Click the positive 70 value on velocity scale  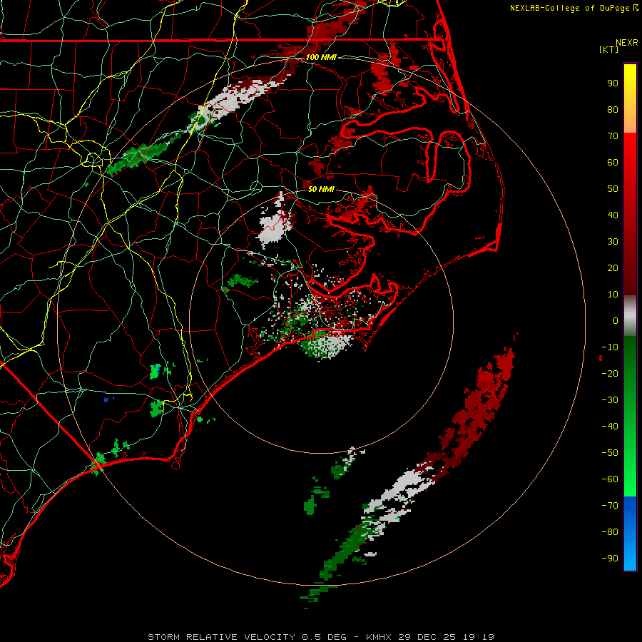pyautogui.click(x=613, y=136)
